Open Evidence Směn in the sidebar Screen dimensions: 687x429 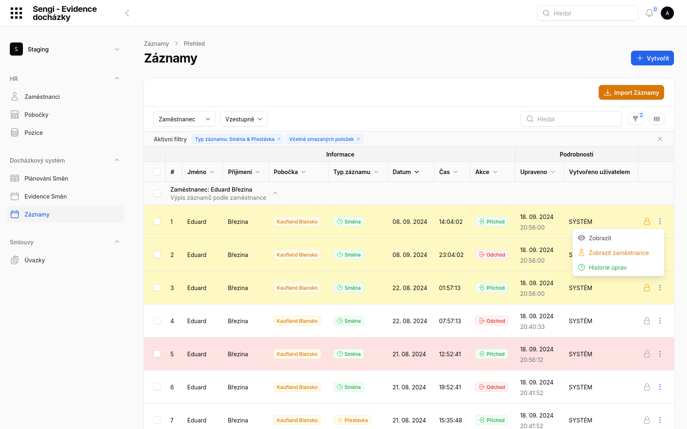(x=65, y=196)
